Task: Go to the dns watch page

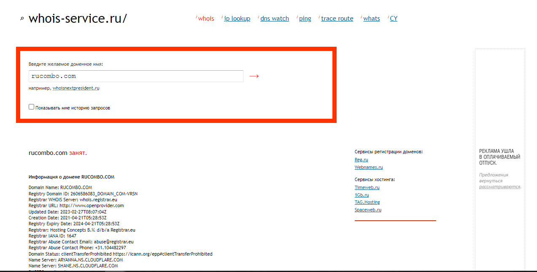Action: point(275,19)
